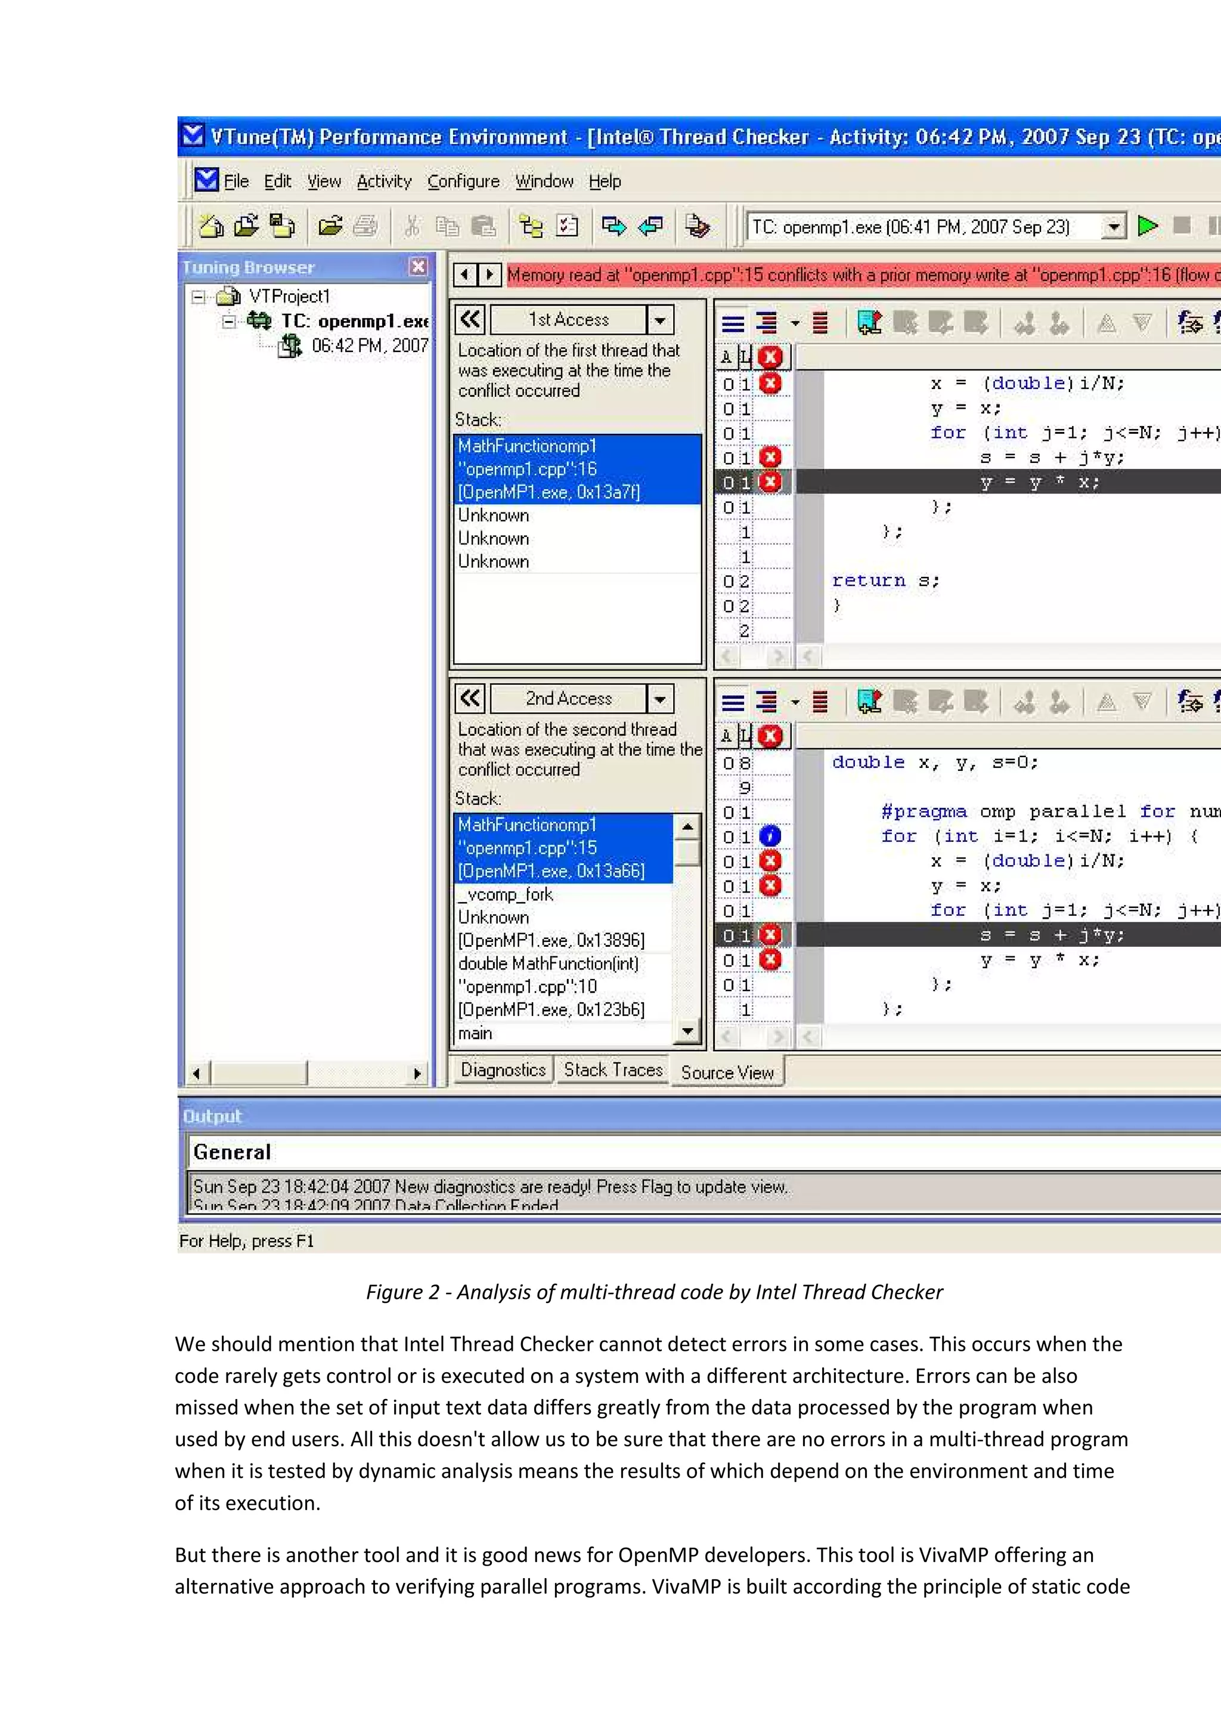The height and width of the screenshot is (1729, 1221).
Task: Select first Unknown entry in 1st Access stack
Action: click(x=494, y=515)
